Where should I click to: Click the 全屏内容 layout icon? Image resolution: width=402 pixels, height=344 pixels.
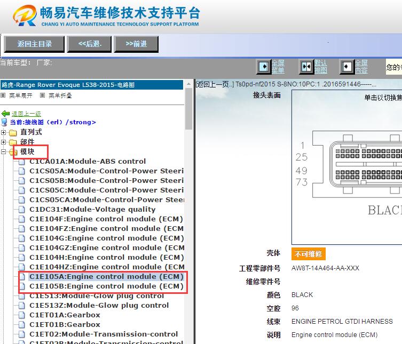(346, 67)
